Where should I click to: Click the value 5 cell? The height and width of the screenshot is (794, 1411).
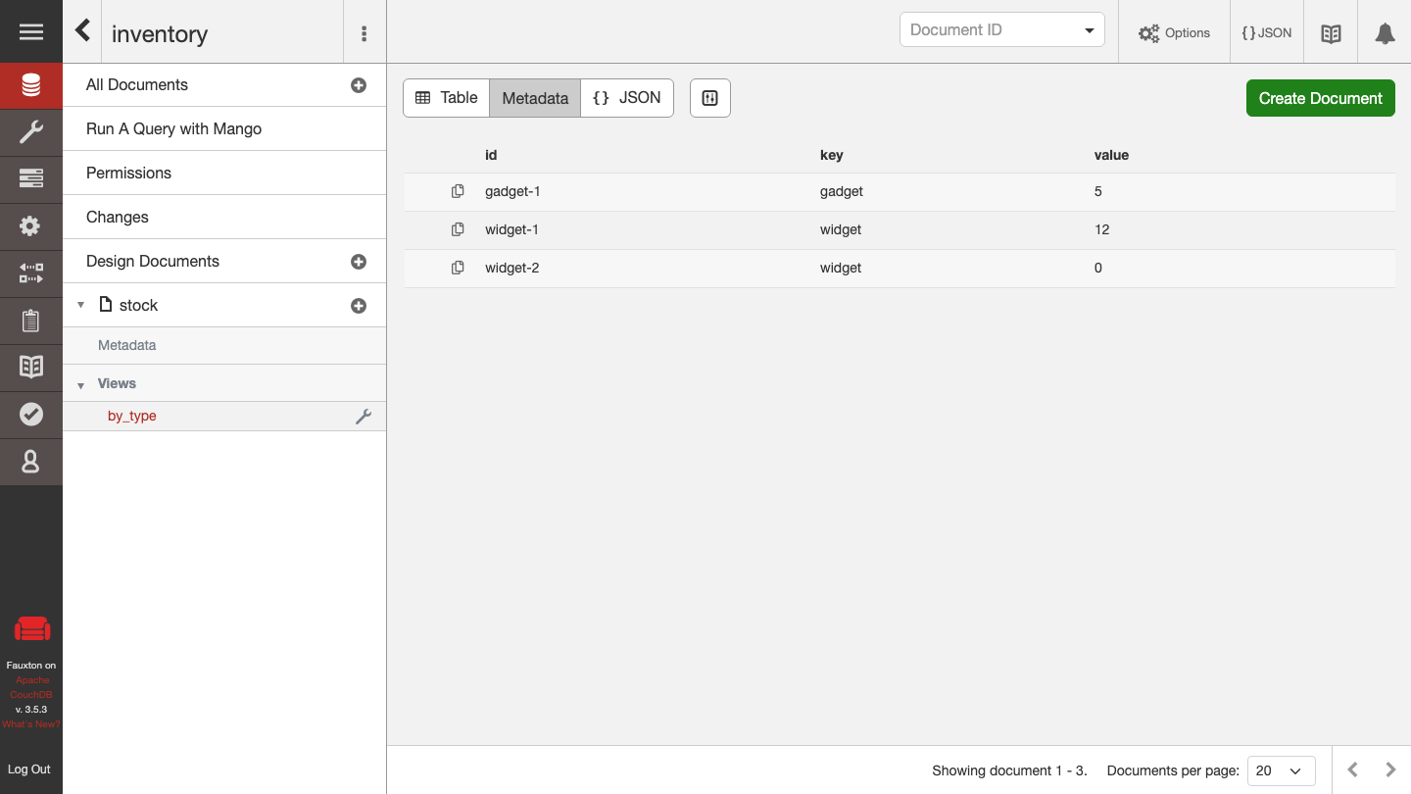[1098, 191]
